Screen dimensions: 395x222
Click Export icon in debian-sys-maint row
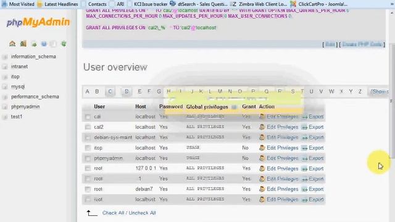click(x=304, y=138)
